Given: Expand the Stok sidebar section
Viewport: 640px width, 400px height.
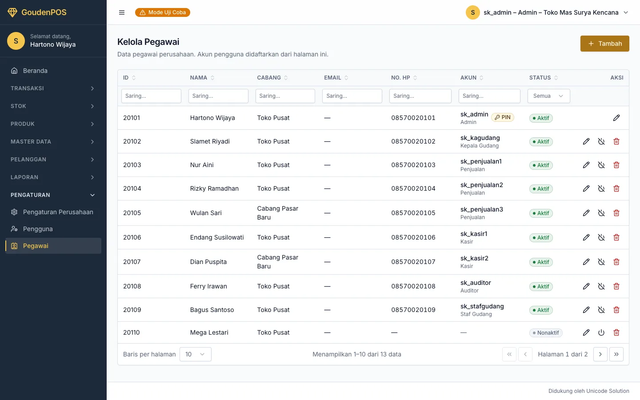Looking at the screenshot, I should coord(53,106).
